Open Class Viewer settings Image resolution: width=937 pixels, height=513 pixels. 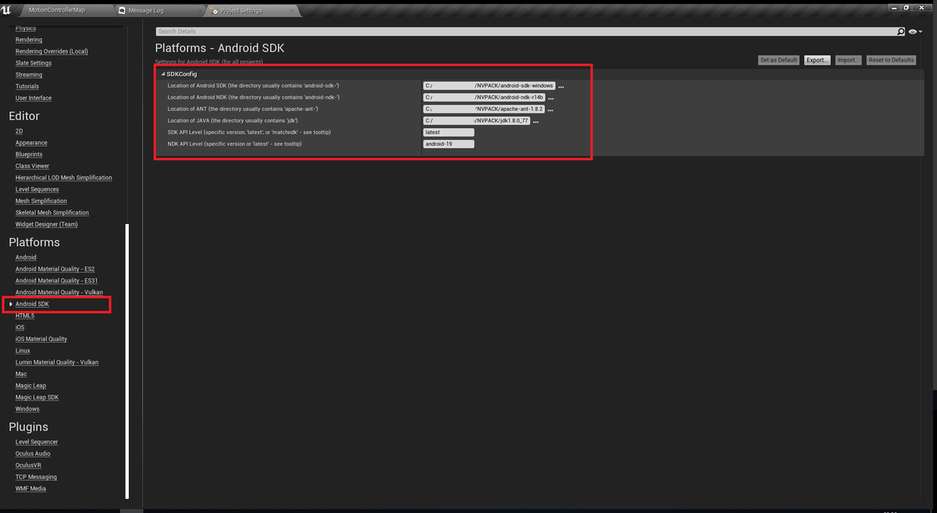click(x=32, y=166)
